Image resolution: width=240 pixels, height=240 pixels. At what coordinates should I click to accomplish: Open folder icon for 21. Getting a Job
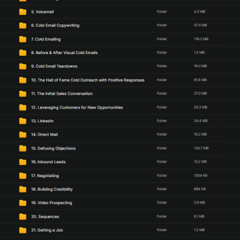(23, 230)
